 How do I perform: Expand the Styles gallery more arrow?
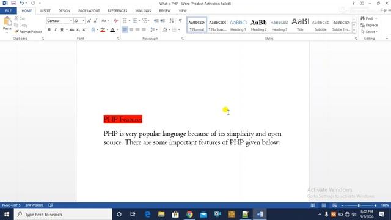pyautogui.click(x=354, y=31)
